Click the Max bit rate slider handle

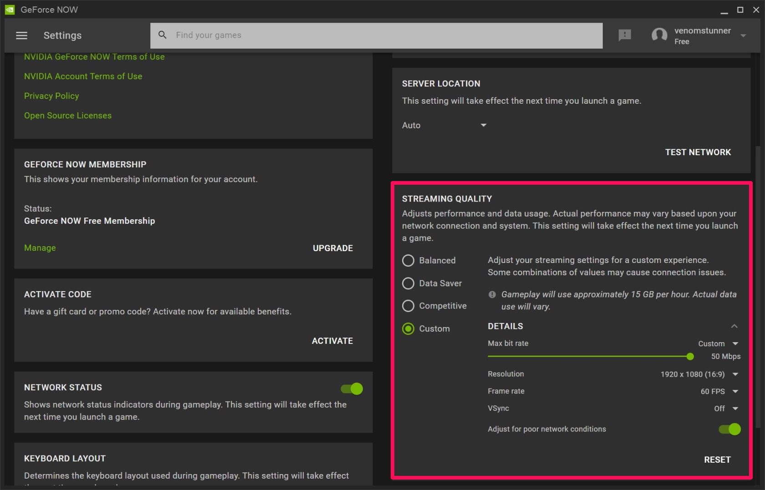point(690,357)
